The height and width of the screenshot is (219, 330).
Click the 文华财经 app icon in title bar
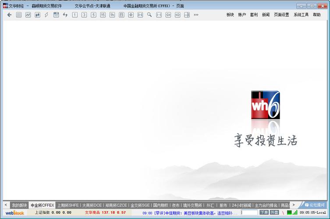(5, 6)
